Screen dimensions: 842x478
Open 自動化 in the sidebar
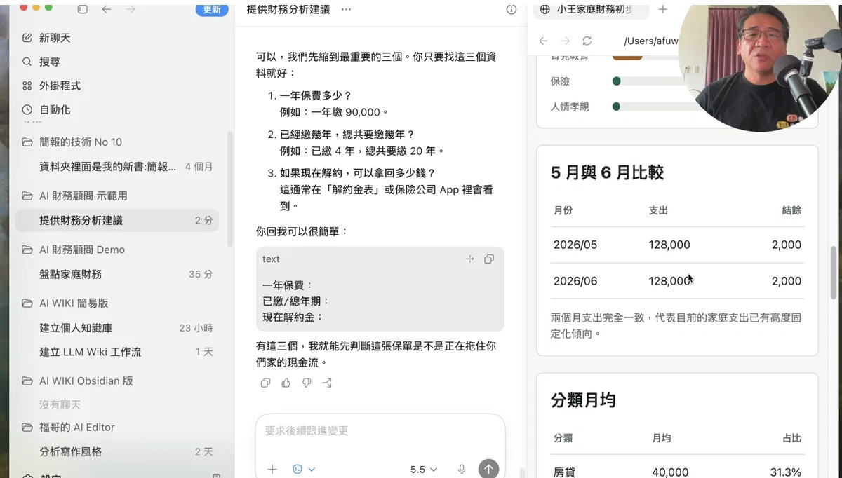55,109
